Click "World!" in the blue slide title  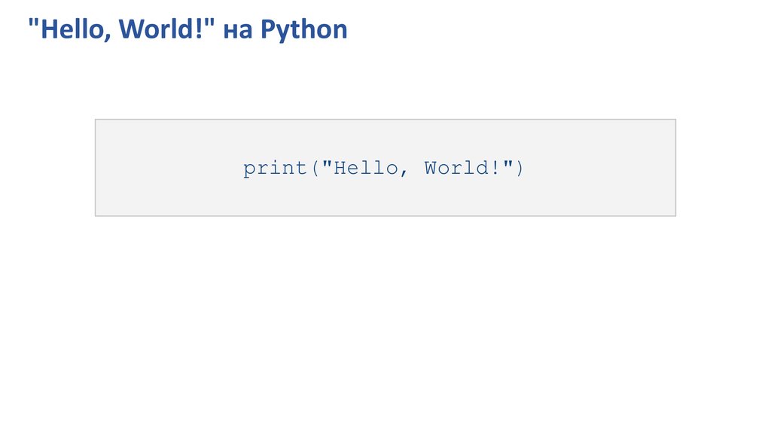click(161, 30)
